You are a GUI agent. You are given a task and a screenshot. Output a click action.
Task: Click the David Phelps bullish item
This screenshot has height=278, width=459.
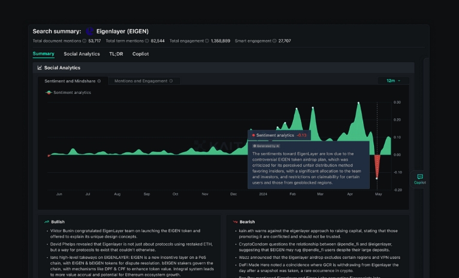click(131, 247)
